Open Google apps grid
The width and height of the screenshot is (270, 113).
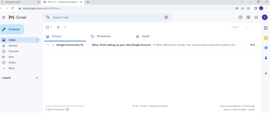click(256, 17)
